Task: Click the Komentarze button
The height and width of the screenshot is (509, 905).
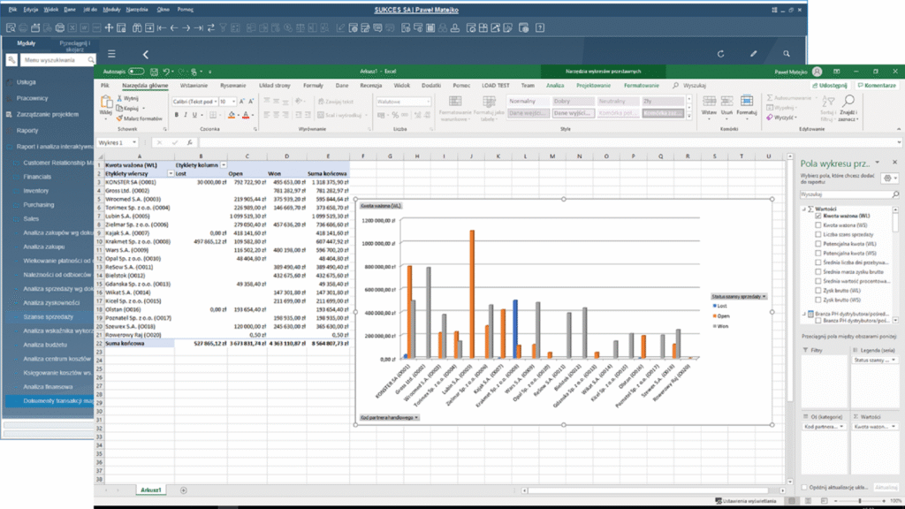Action: coord(877,86)
